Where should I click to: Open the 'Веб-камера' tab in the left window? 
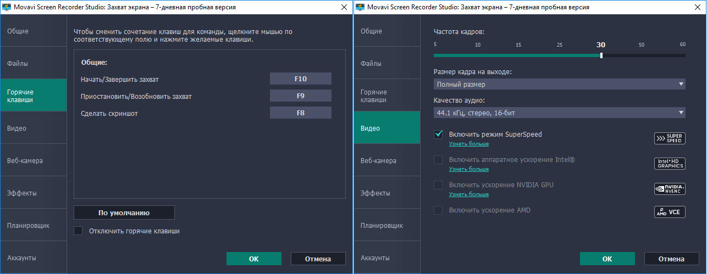[33, 160]
